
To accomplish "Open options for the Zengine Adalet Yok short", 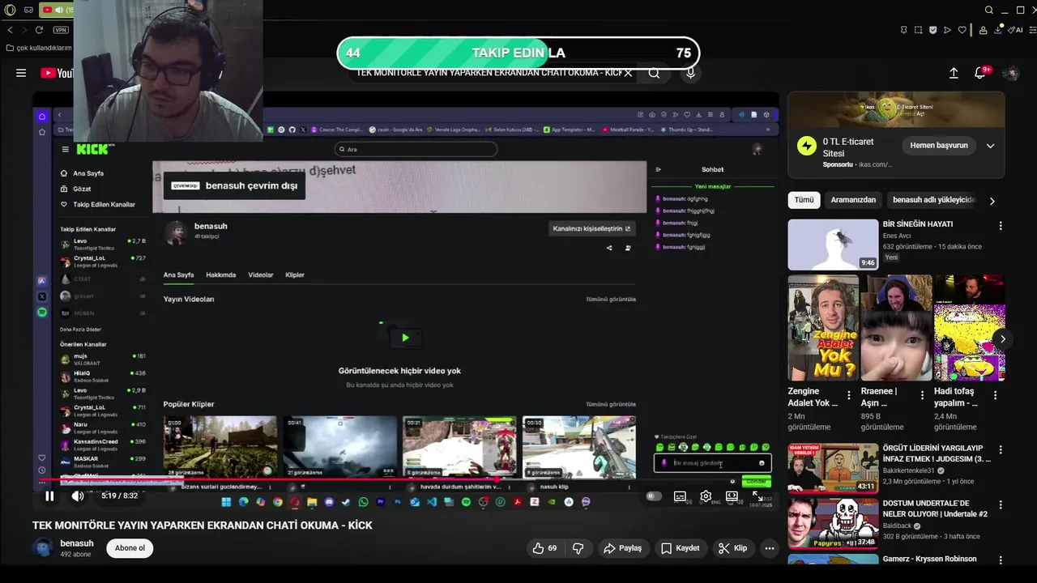I will (x=849, y=395).
